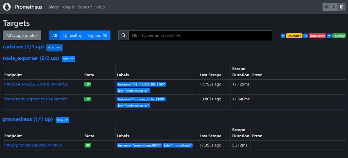The width and height of the screenshot is (348, 158).
Task: Collapse prometheus with show less
Action: (63, 120)
